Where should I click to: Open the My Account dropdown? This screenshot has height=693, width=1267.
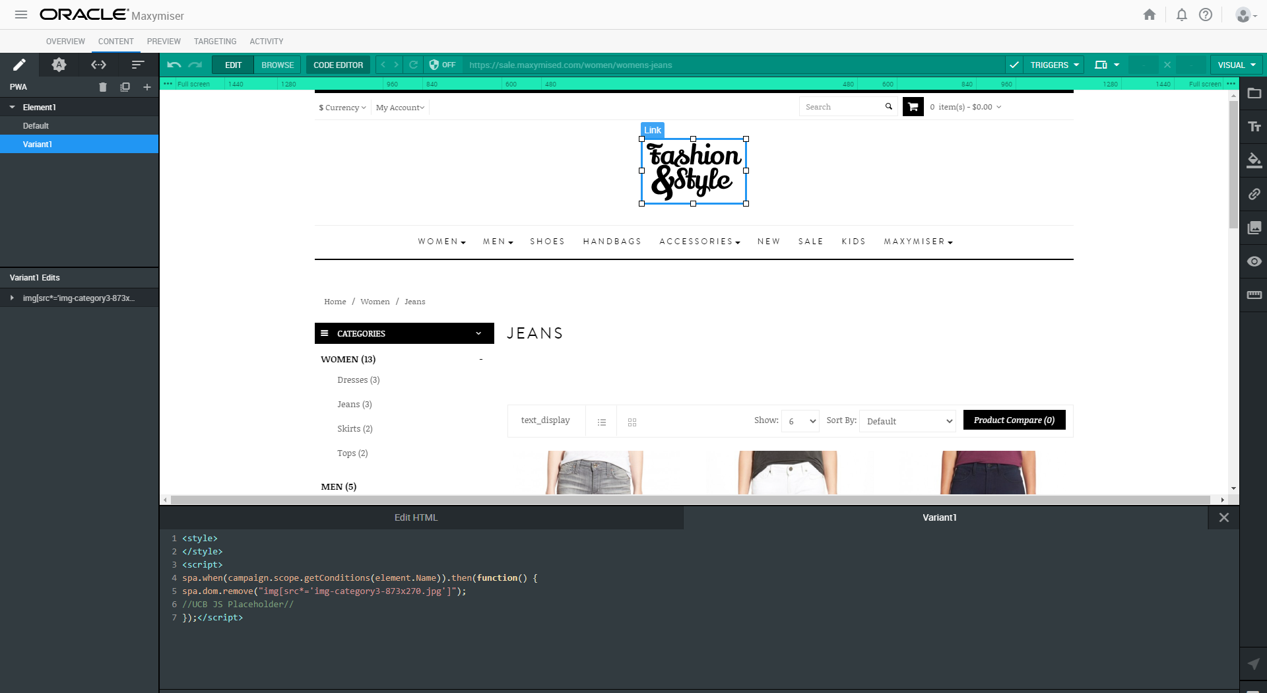point(401,108)
